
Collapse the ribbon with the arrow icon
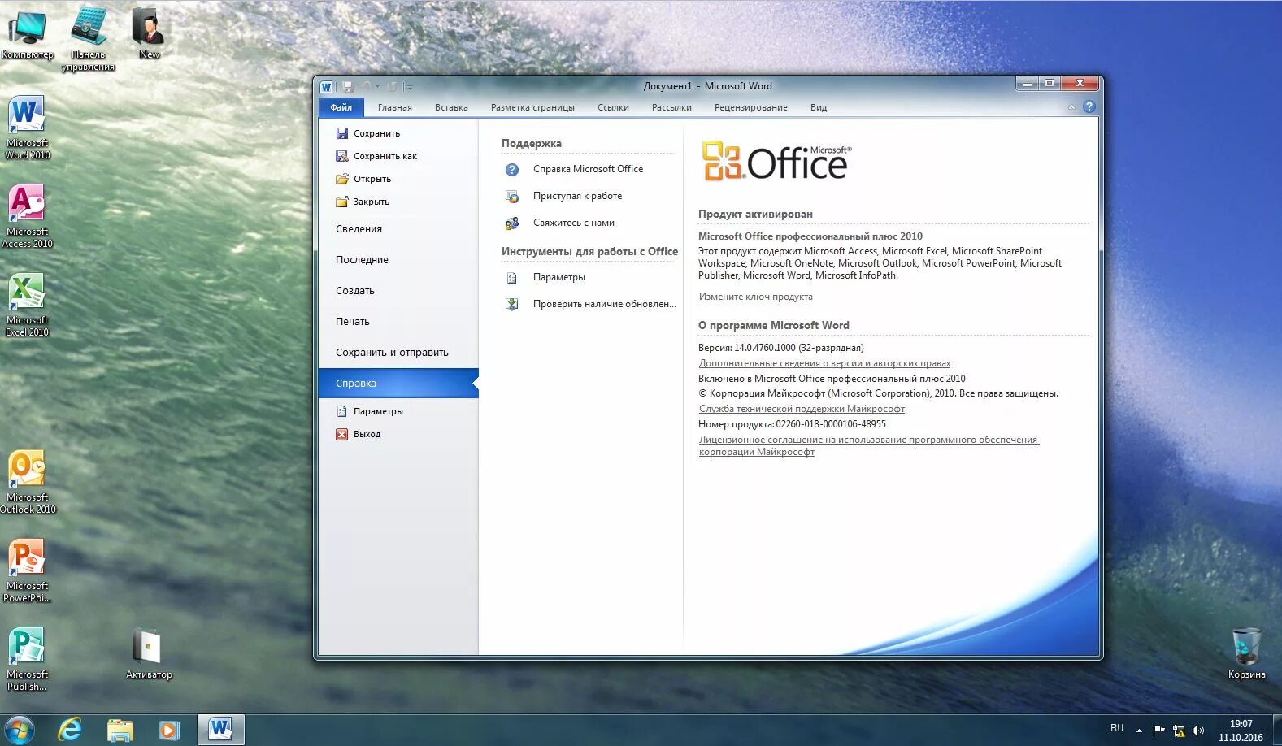coord(1071,107)
